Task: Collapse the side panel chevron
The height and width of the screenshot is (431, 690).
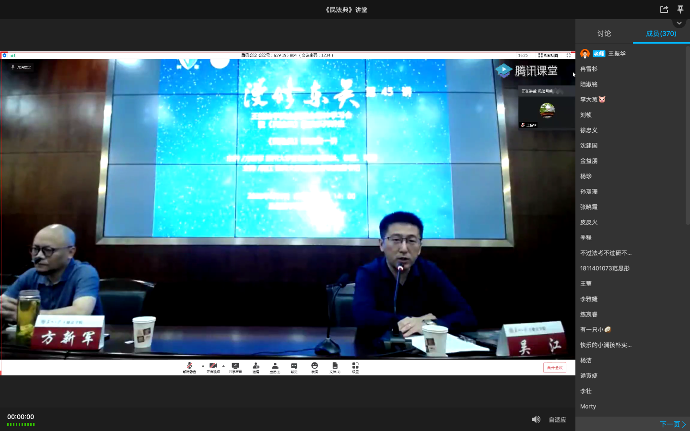Action: point(679,23)
